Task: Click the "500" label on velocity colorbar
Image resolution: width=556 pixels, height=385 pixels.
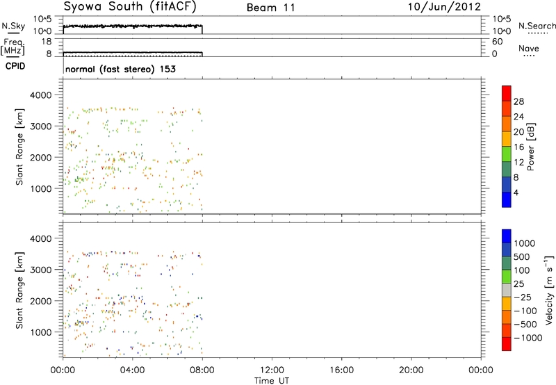Action: 522,256
